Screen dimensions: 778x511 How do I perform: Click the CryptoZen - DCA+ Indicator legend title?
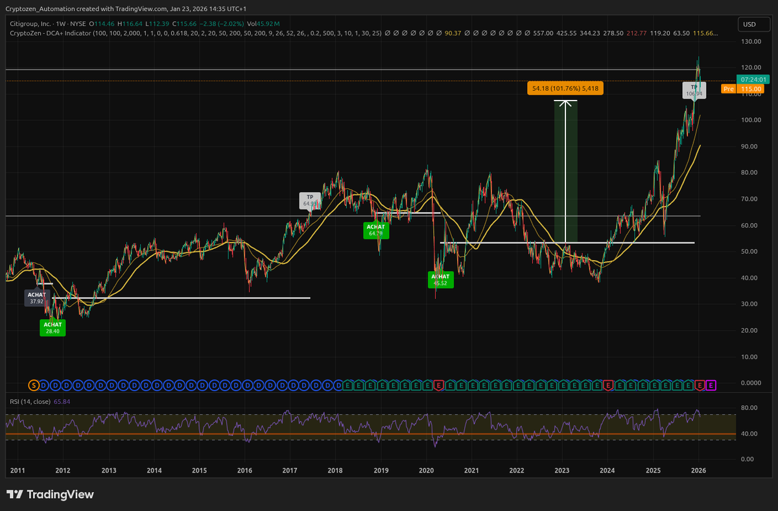(51, 32)
